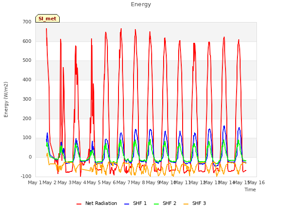Click the Energy (W/m2) axis label
Image resolution: width=283 pixels, height=212 pixels.
tap(6, 99)
